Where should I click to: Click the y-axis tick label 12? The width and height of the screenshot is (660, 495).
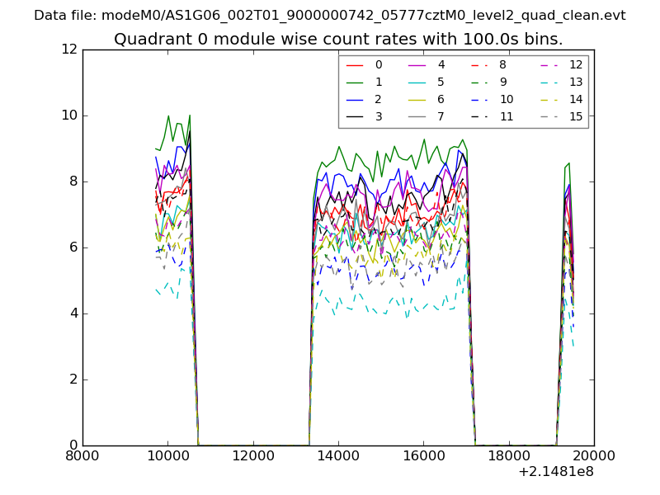68,49
